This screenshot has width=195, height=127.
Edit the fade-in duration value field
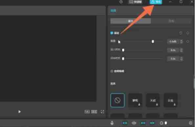pyautogui.click(x=173, y=50)
